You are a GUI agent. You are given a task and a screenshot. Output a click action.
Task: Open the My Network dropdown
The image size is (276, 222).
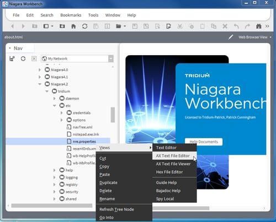coord(111,58)
